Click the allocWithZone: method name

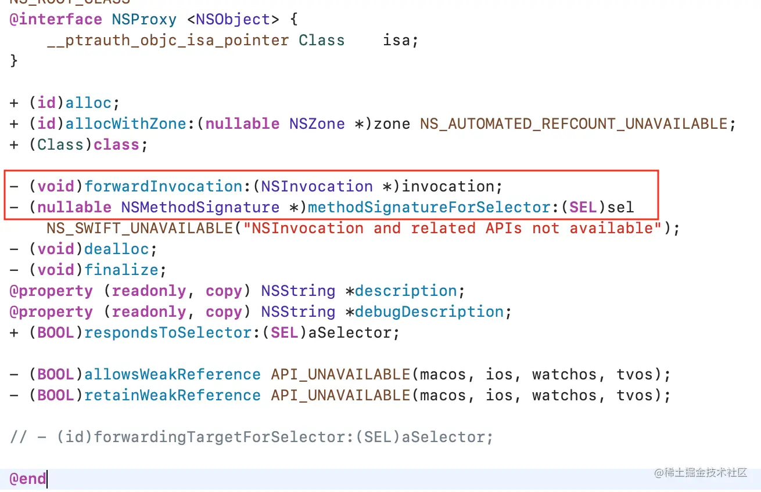point(131,124)
